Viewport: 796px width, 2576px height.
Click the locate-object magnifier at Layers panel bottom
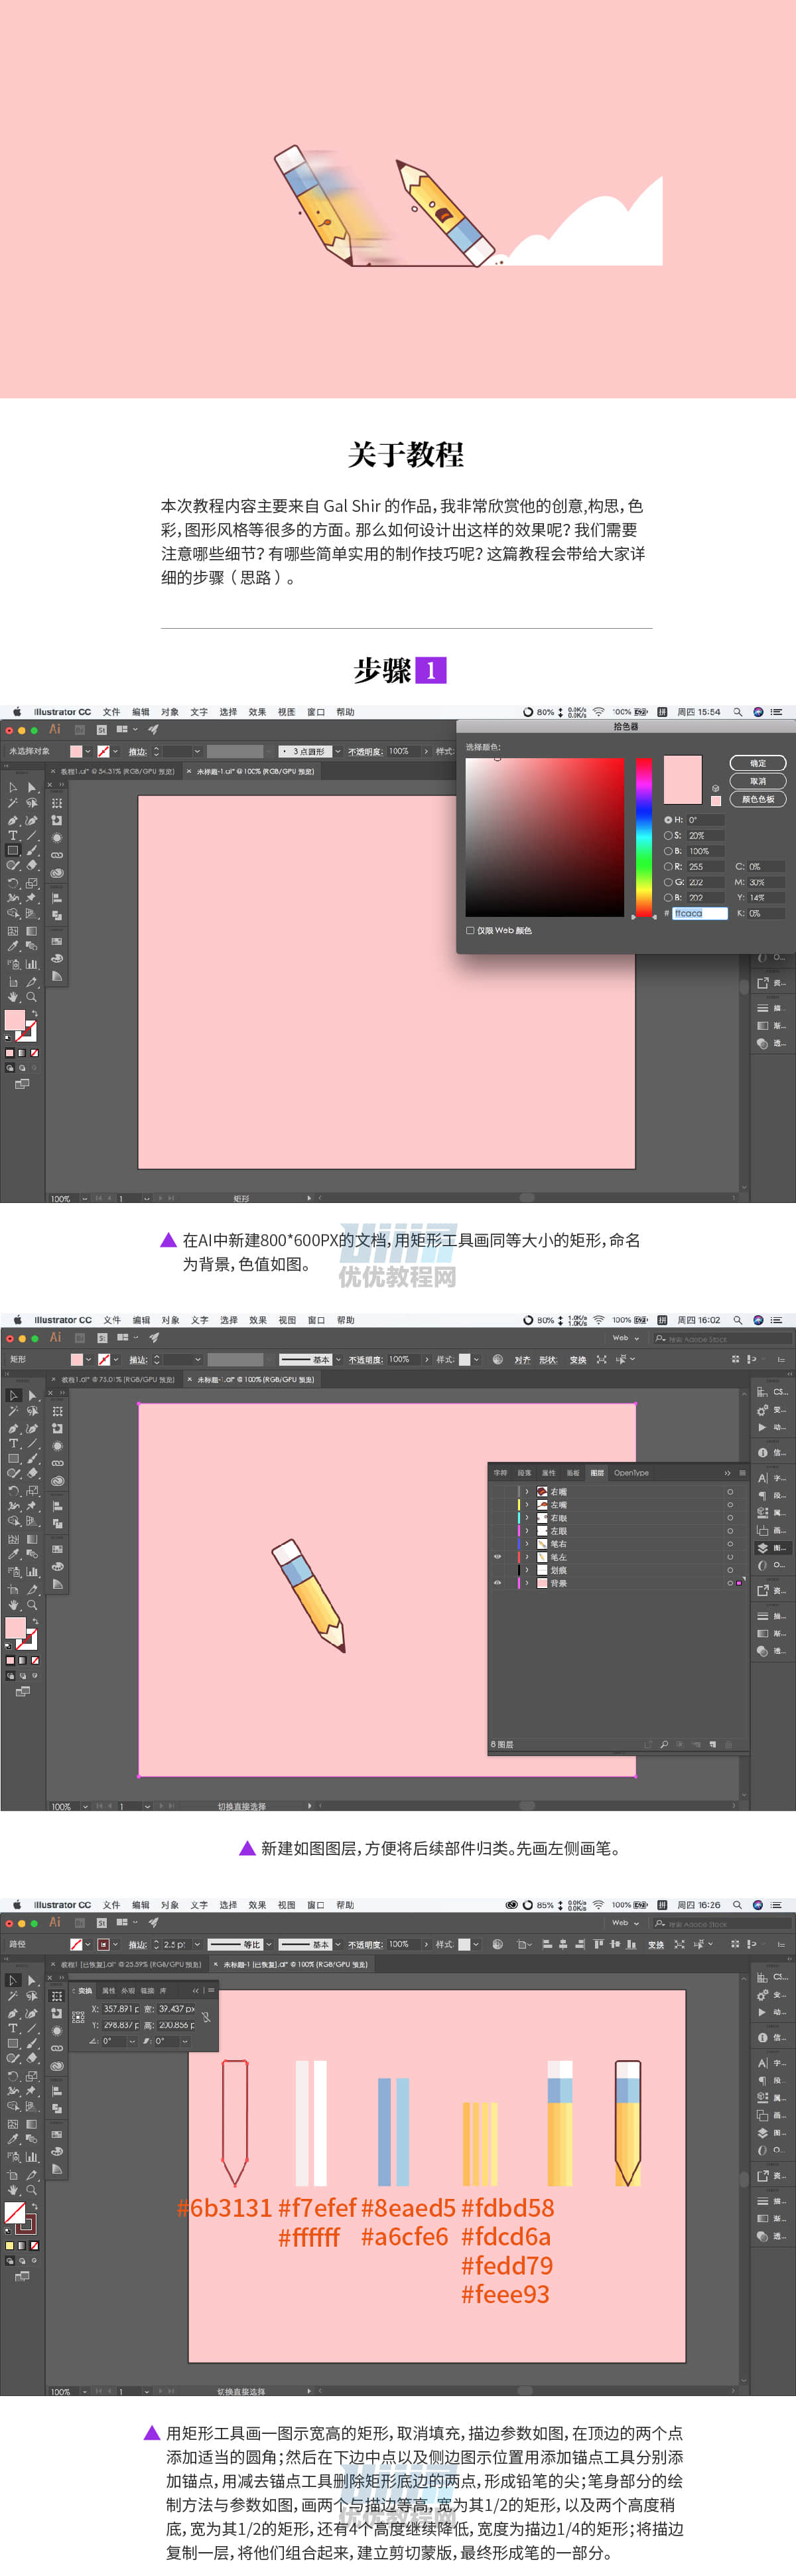[664, 1744]
